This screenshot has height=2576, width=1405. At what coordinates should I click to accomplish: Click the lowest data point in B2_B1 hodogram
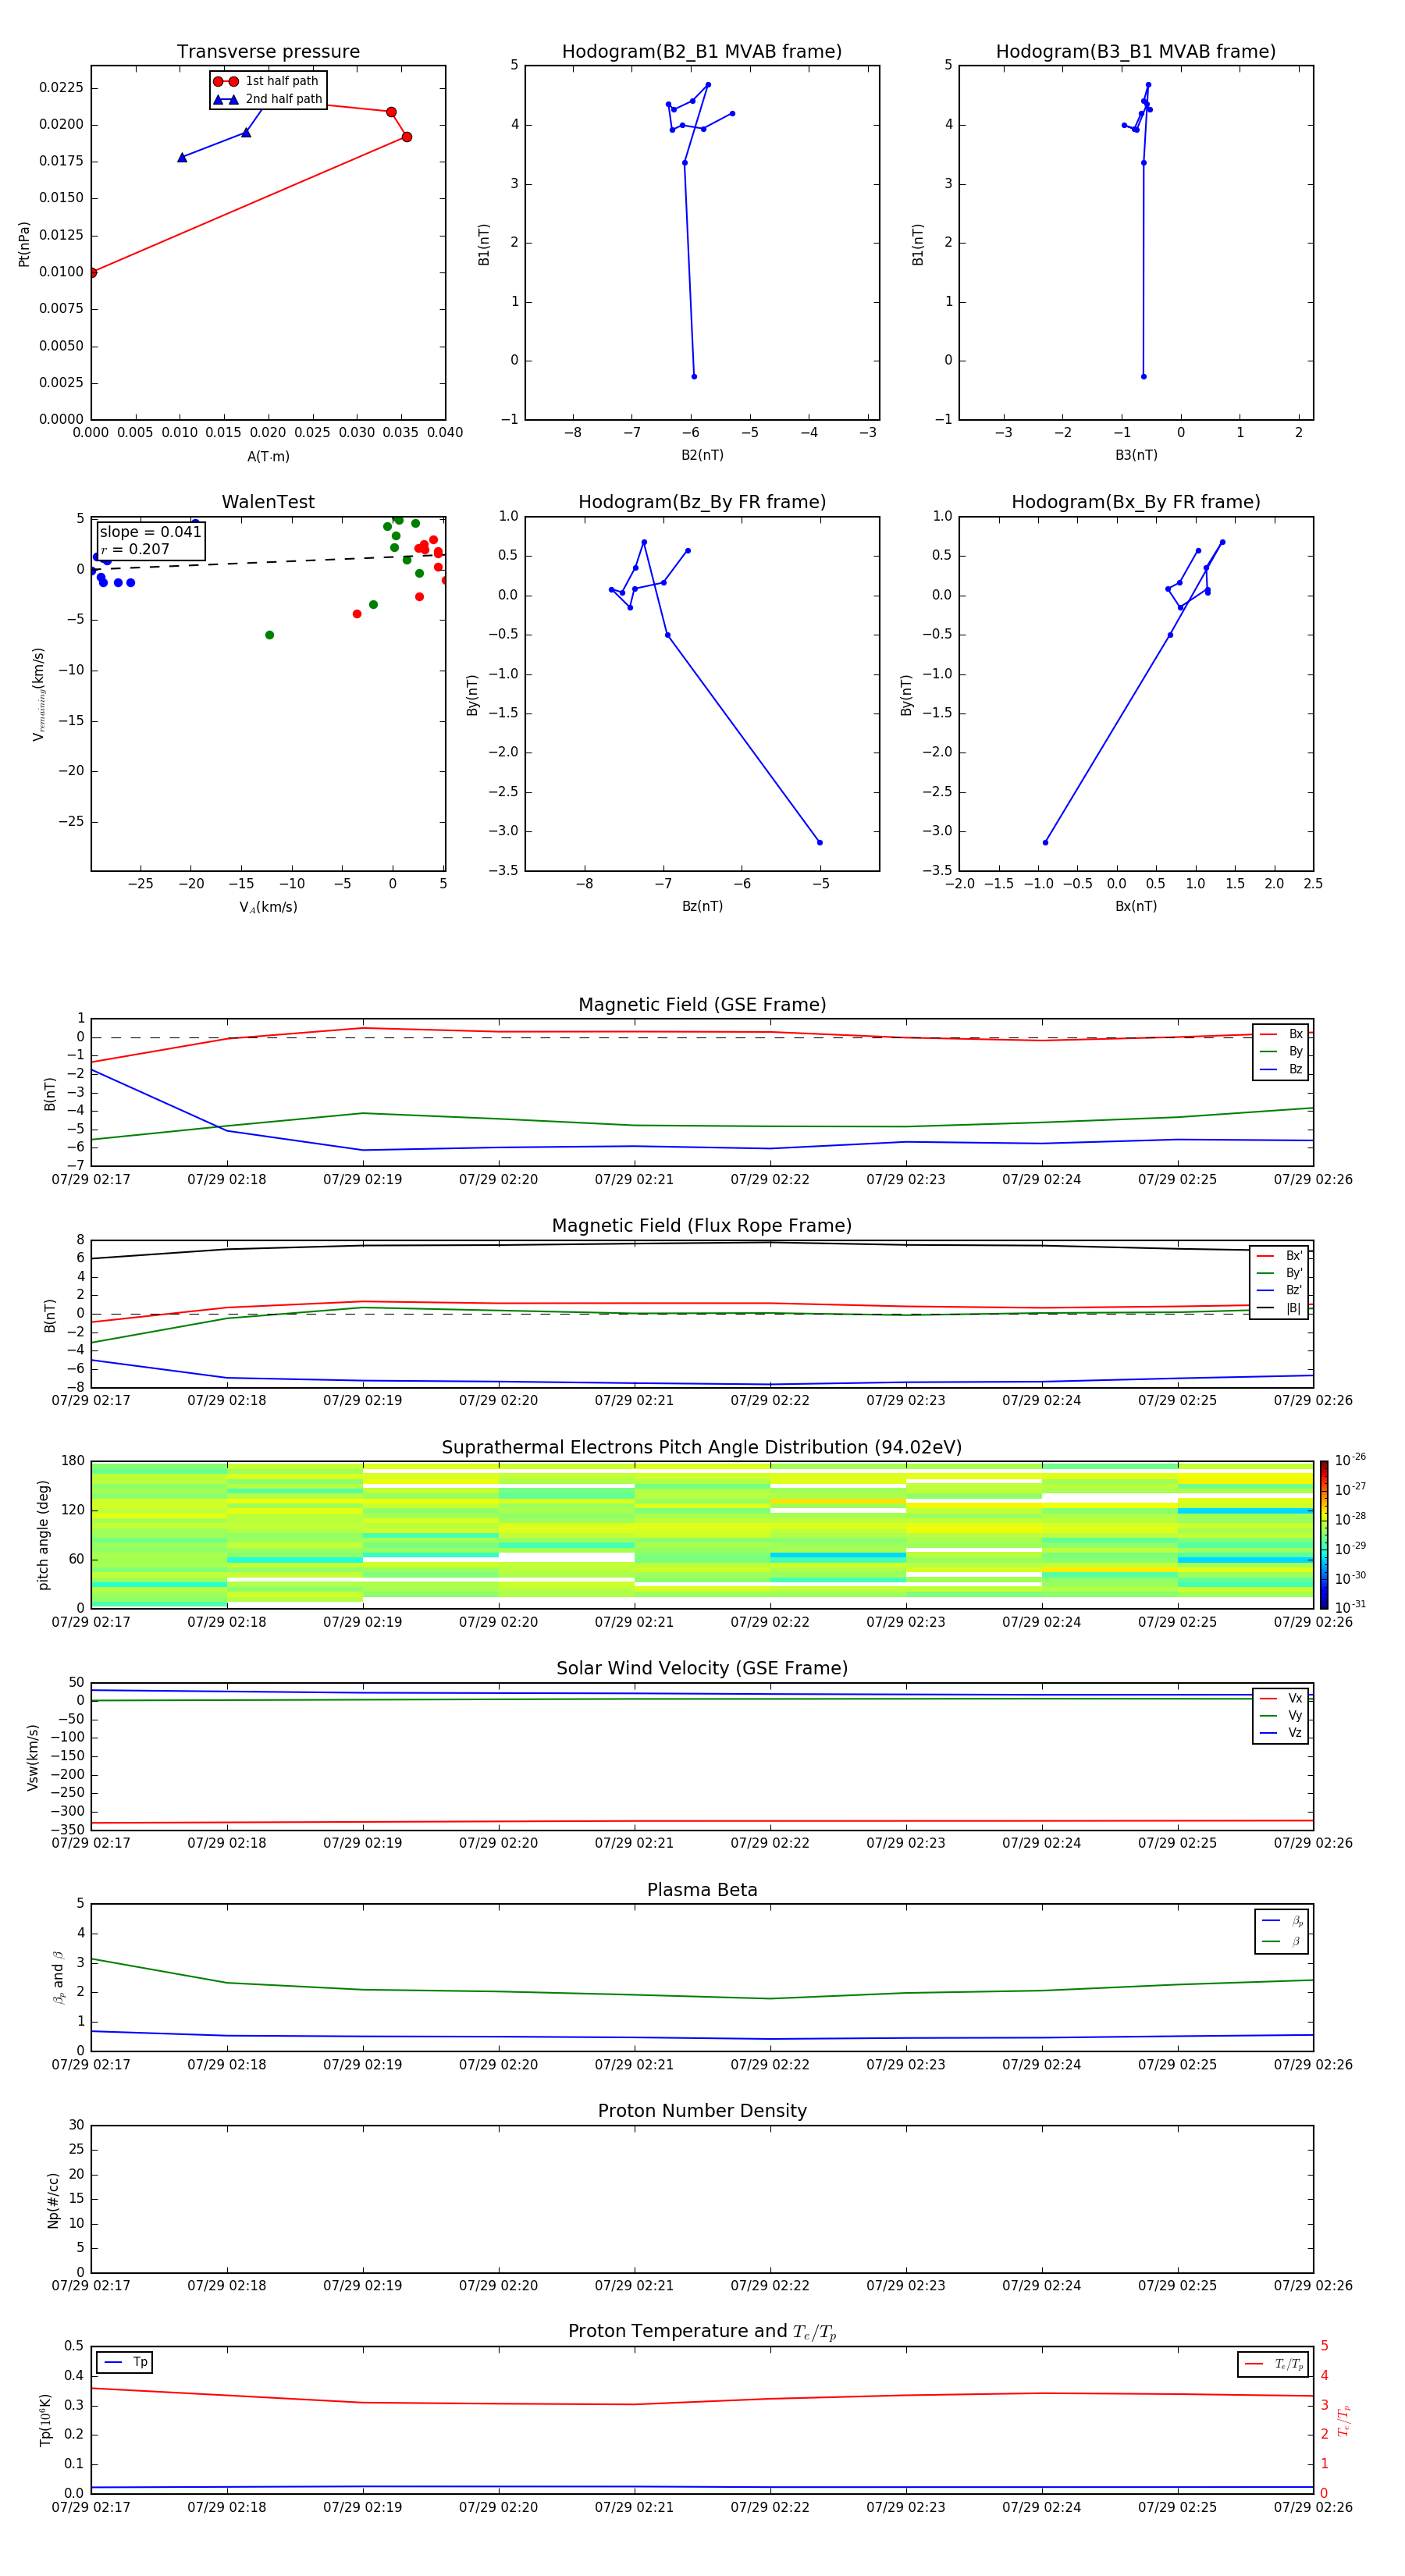click(x=694, y=376)
